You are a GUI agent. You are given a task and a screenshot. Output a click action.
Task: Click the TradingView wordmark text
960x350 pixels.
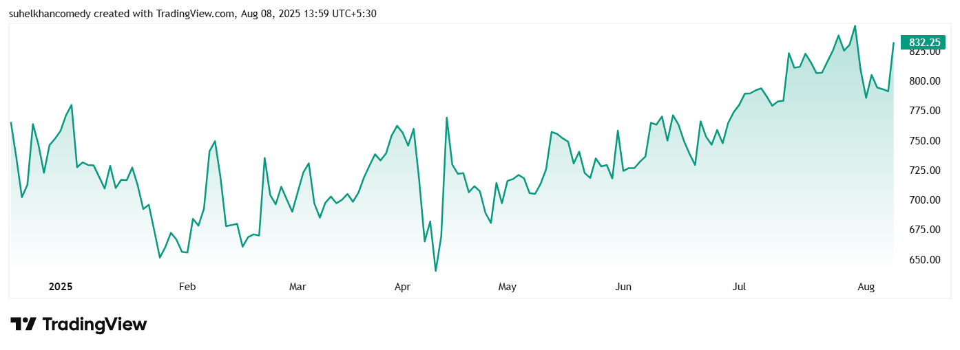point(94,325)
